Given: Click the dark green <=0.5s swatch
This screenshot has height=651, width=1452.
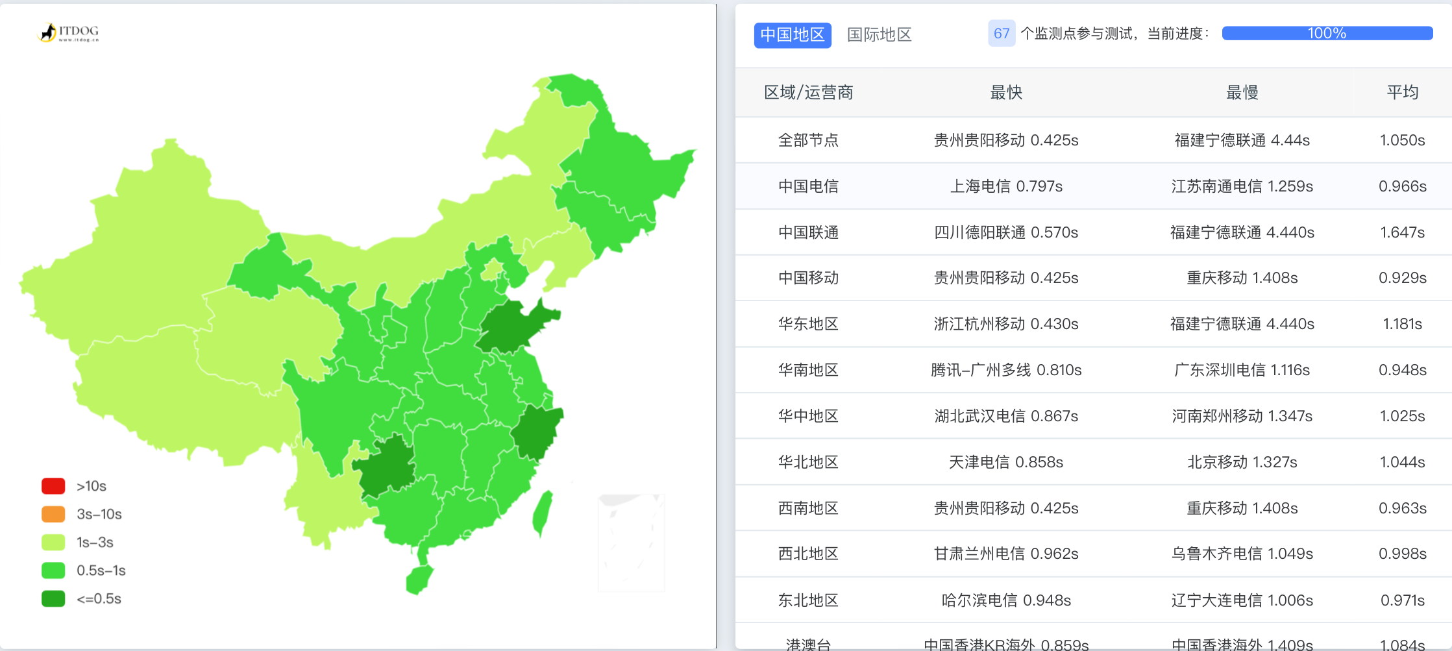Looking at the screenshot, I should point(53,598).
